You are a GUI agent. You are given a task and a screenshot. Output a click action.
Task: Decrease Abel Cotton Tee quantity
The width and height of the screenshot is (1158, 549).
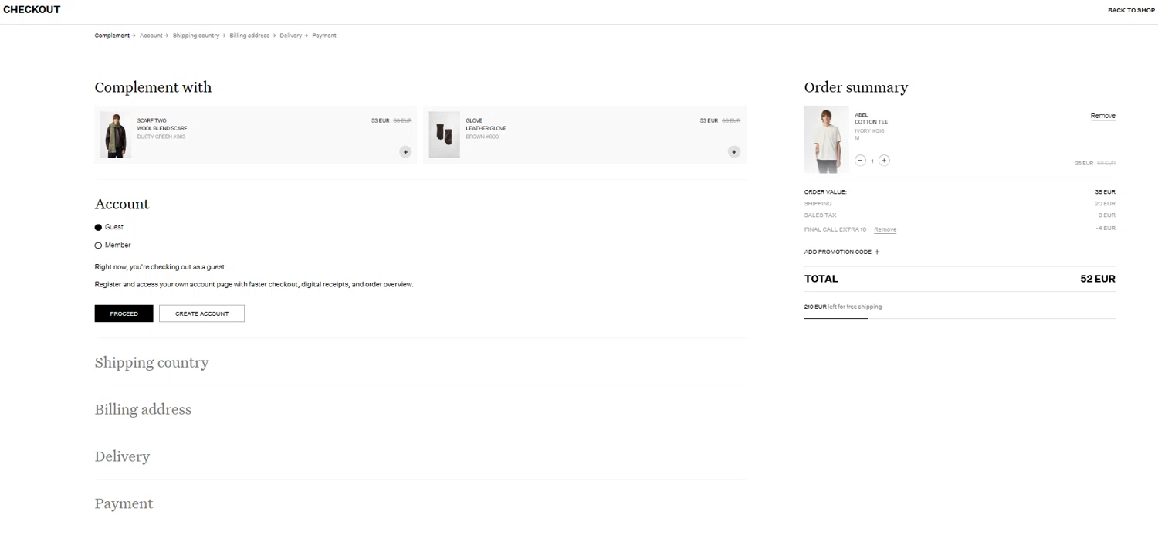[x=861, y=161]
